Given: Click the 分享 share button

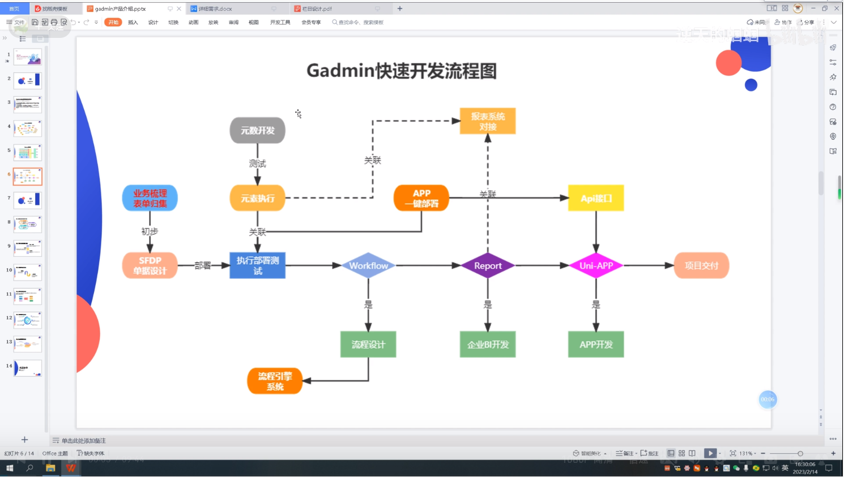Looking at the screenshot, I should coord(807,22).
